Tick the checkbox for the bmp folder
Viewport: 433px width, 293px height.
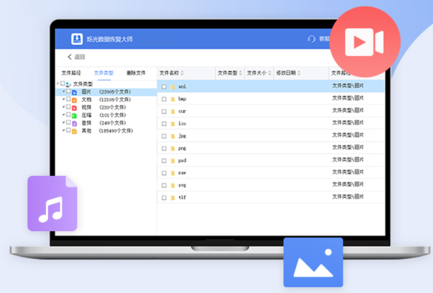(x=164, y=99)
